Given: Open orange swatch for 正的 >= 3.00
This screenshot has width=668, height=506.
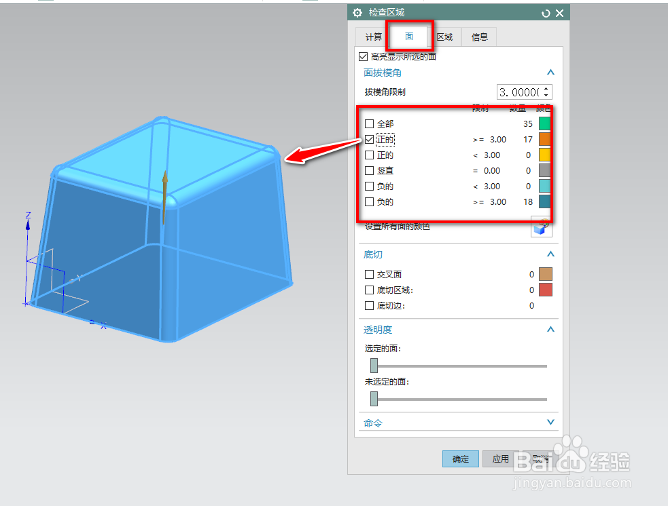Looking at the screenshot, I should tap(544, 139).
